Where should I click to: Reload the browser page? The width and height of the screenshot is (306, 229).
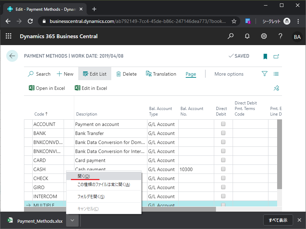pos(30,21)
